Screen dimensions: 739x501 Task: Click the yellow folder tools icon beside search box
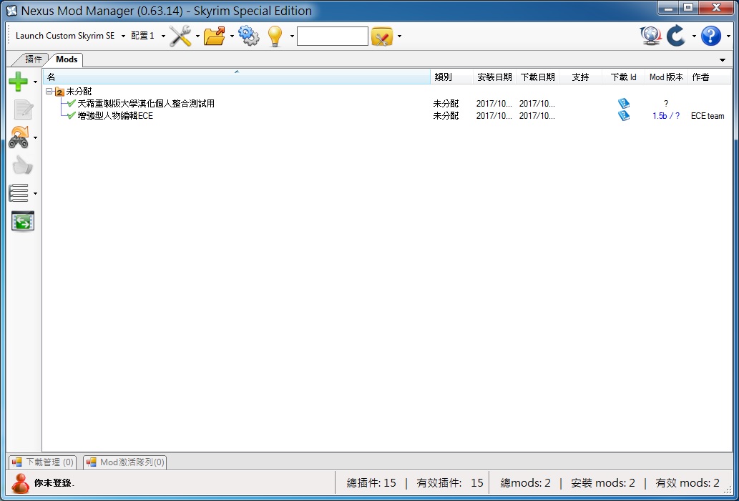click(382, 37)
